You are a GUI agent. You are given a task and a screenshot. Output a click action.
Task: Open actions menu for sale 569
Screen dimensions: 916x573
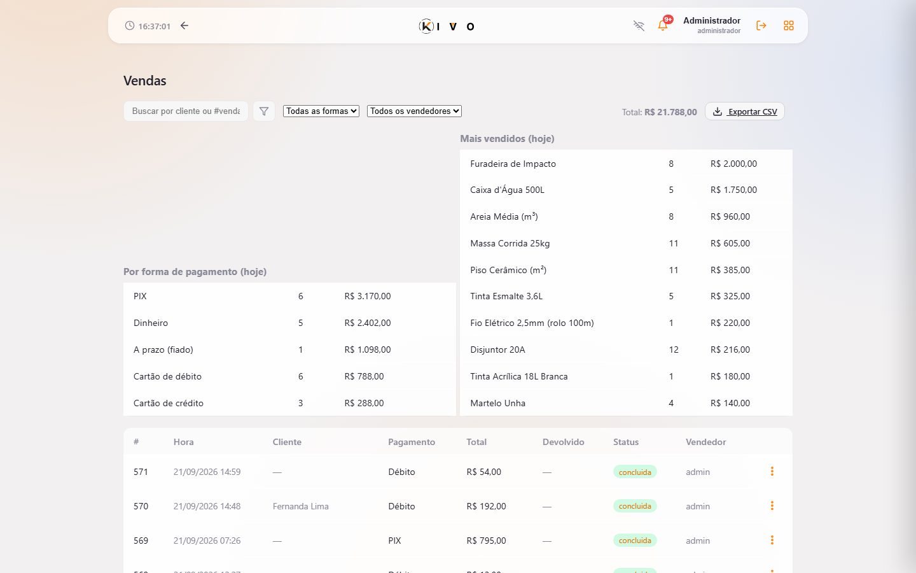772,540
